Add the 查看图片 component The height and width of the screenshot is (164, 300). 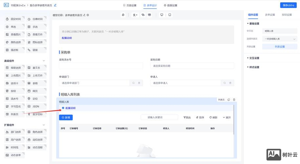[14, 34]
